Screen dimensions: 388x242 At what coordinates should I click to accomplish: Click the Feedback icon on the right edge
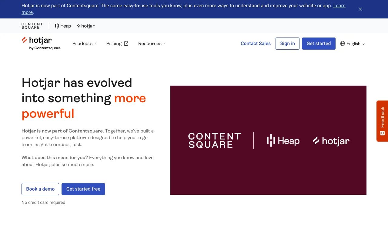pyautogui.click(x=382, y=133)
